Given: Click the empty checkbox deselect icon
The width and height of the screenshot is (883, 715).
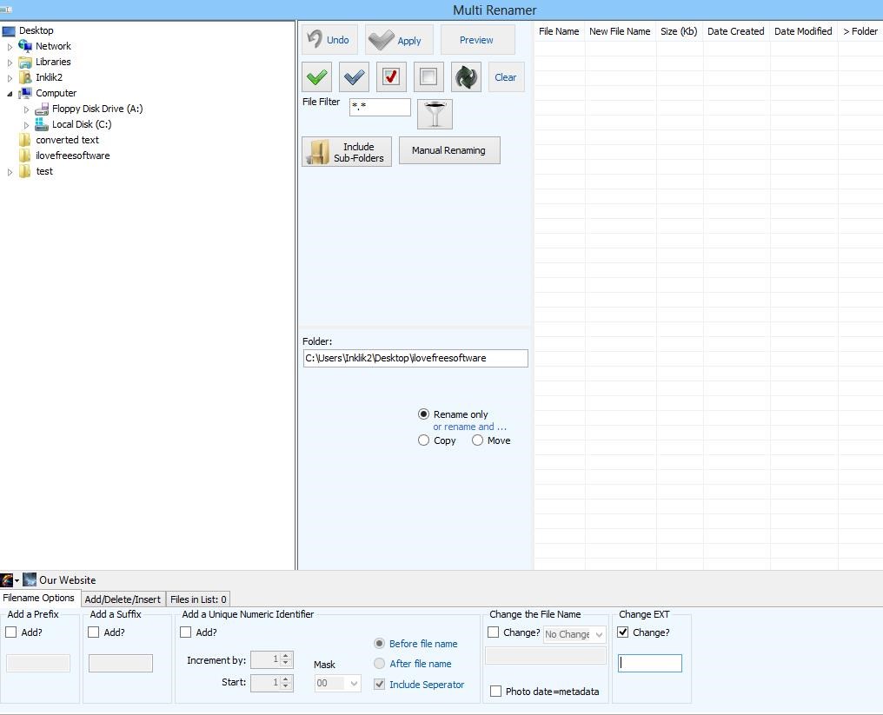Looking at the screenshot, I should point(428,77).
